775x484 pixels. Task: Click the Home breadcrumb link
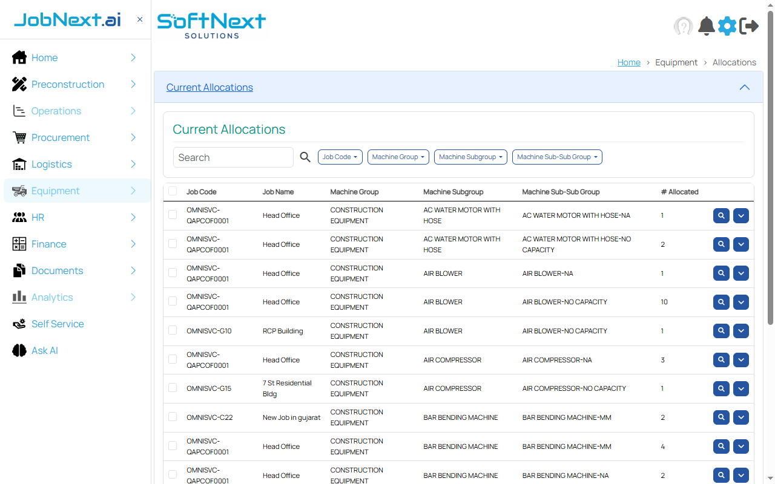(x=629, y=62)
